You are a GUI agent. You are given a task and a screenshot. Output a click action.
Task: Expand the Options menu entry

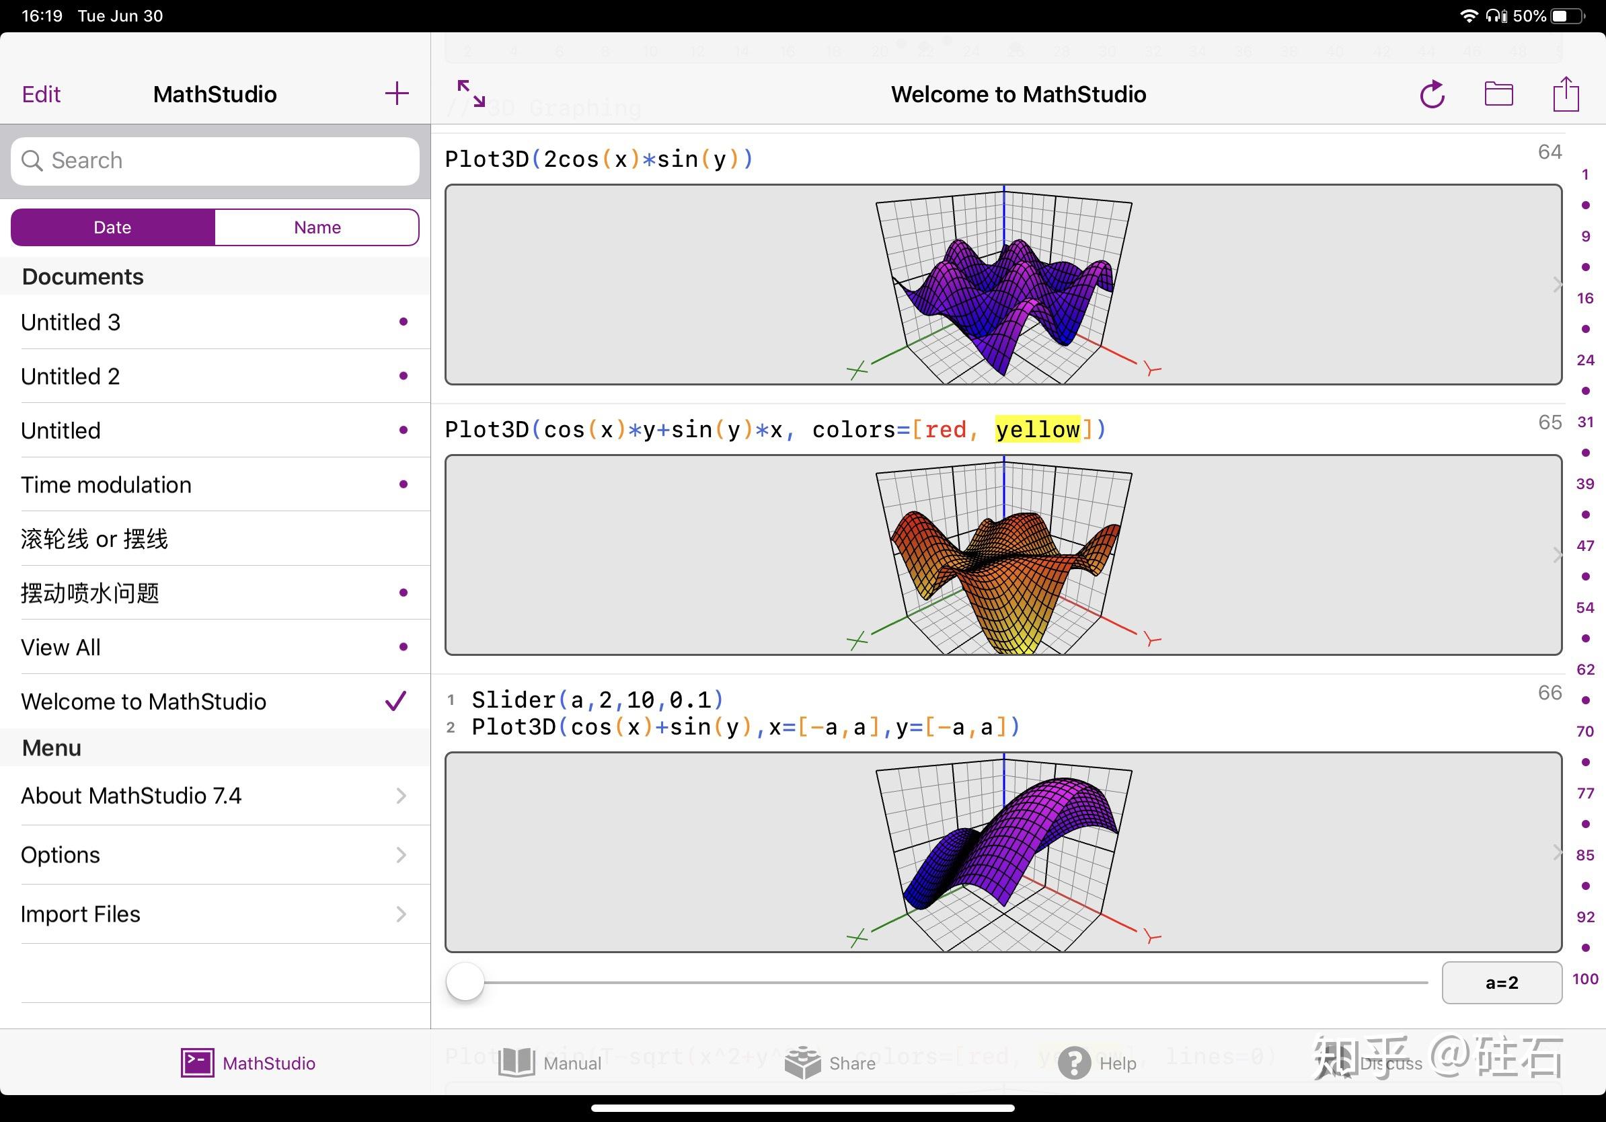point(401,855)
